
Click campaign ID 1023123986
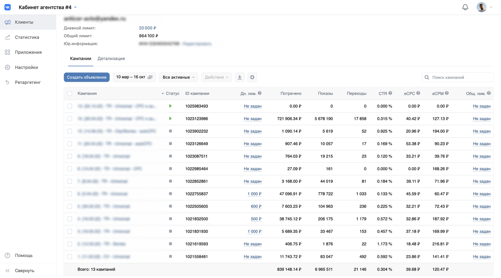[x=197, y=119]
